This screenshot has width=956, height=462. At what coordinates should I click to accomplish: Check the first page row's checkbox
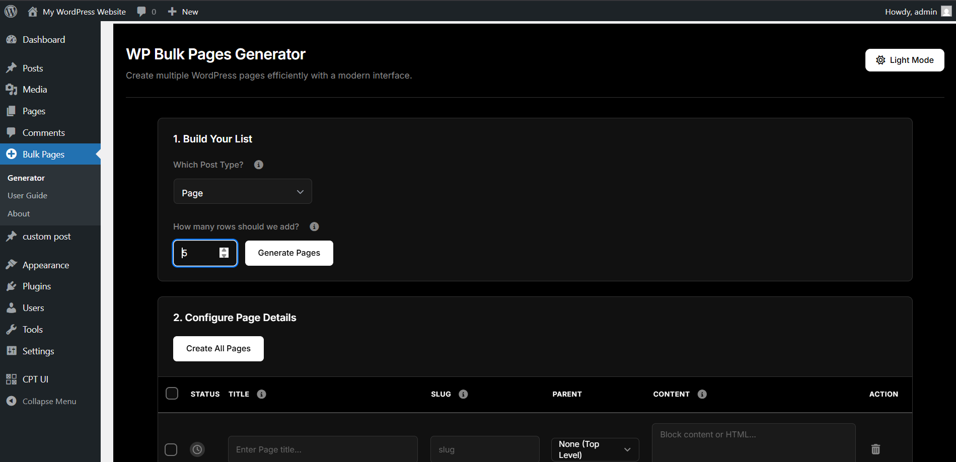[x=171, y=449]
